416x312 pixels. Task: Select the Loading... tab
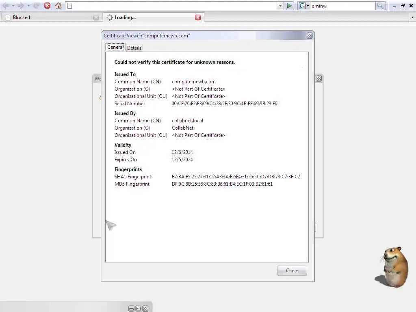153,17
